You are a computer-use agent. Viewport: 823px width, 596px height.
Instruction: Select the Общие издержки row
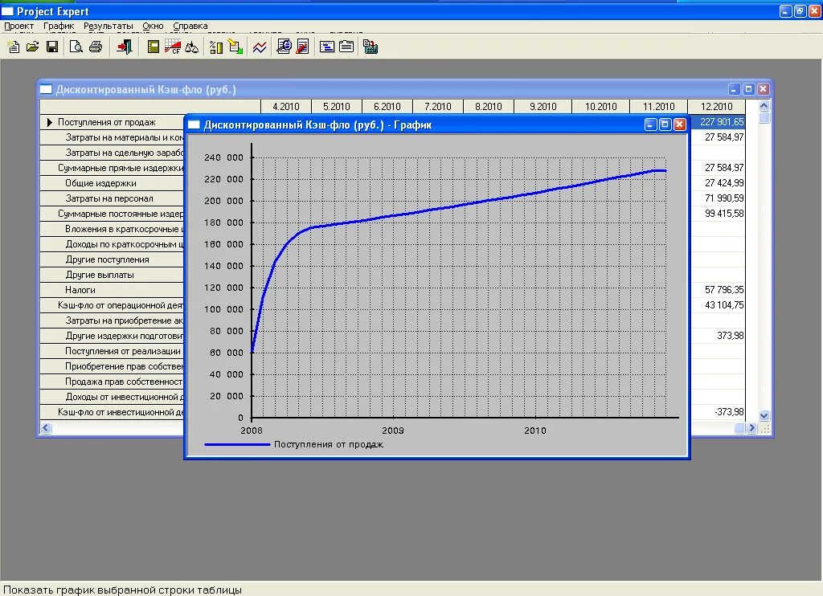click(113, 183)
